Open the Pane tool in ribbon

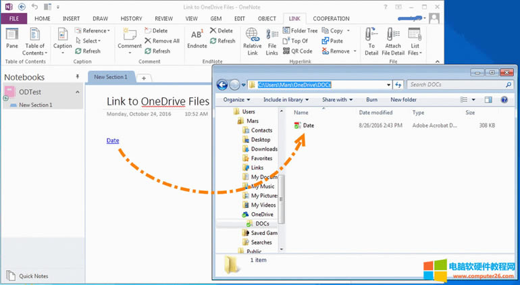(x=12, y=39)
